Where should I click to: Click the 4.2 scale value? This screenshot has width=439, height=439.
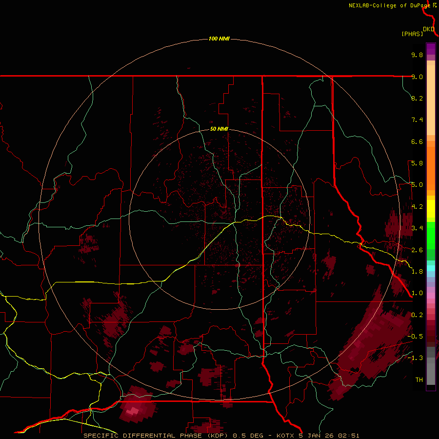pyautogui.click(x=417, y=207)
